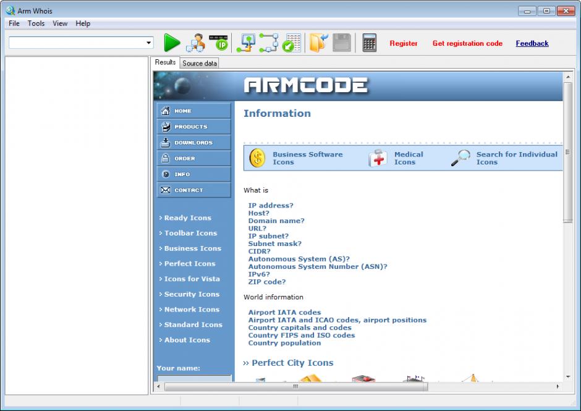The image size is (581, 411).
Task: Open Country capitals and codes link
Action: 300,328
